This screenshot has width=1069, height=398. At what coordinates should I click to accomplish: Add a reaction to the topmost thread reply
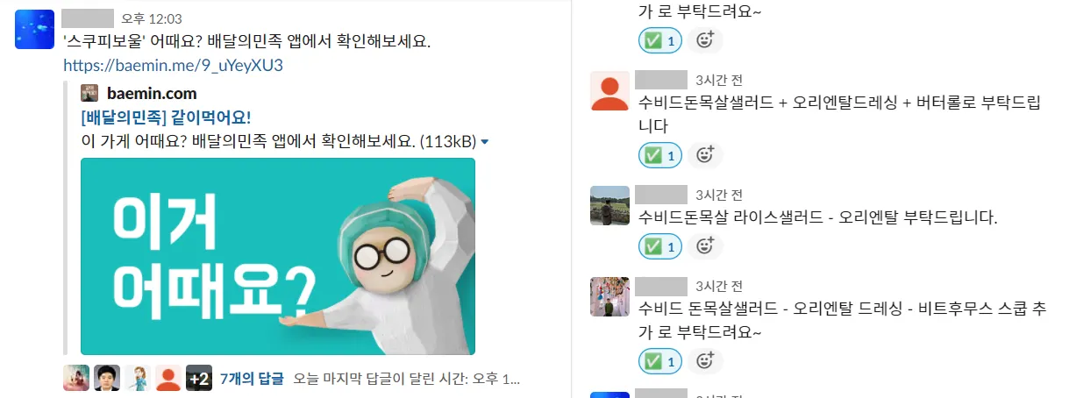pyautogui.click(x=704, y=40)
